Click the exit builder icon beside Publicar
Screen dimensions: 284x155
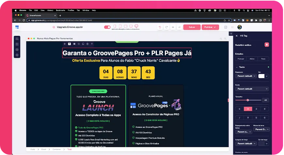tap(226, 27)
